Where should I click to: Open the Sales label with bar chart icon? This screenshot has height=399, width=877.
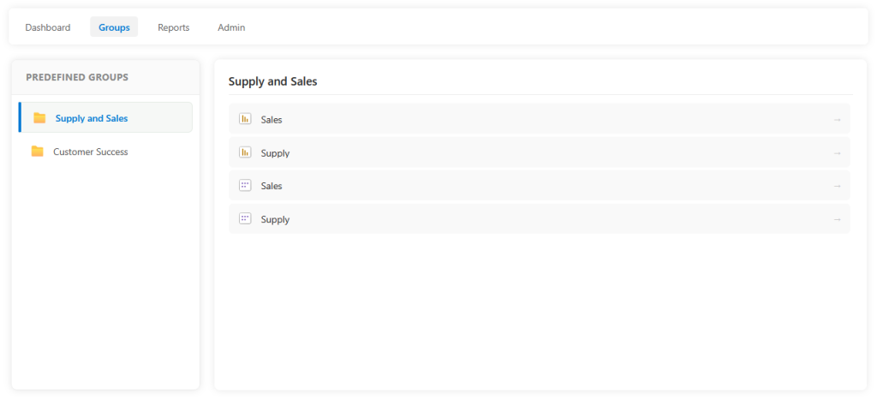(x=271, y=120)
